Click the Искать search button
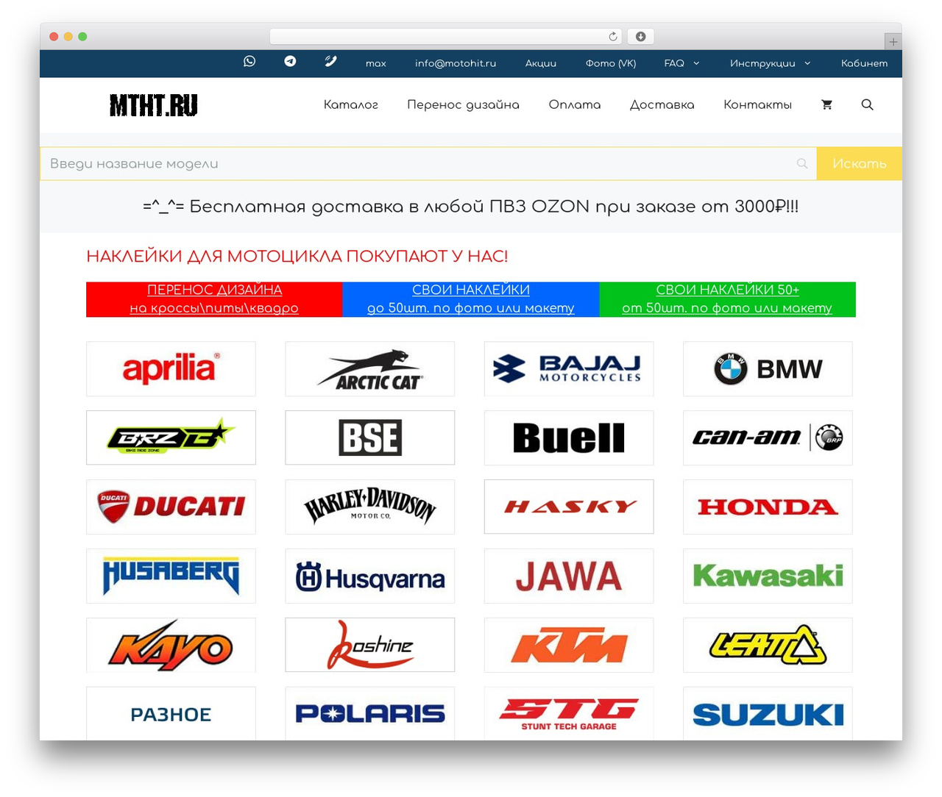942x797 pixels. click(x=860, y=163)
